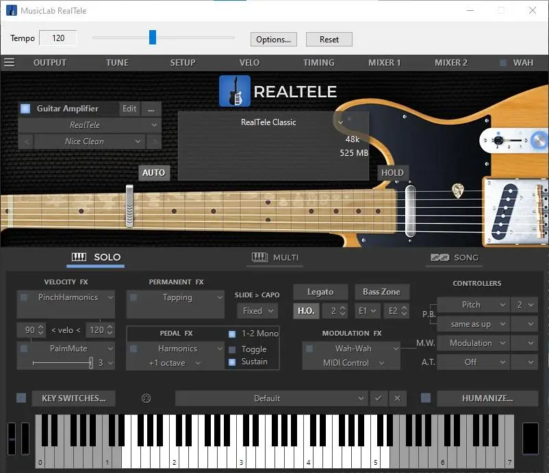The image size is (549, 473).
Task: Click the Legato button
Action: (320, 292)
